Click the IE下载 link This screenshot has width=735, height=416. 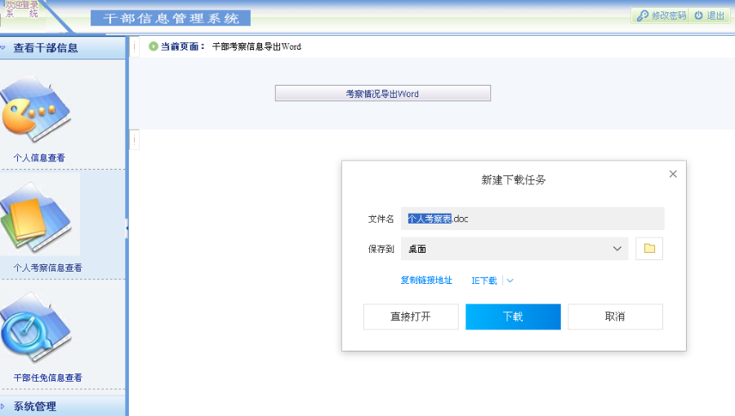pyautogui.click(x=484, y=281)
